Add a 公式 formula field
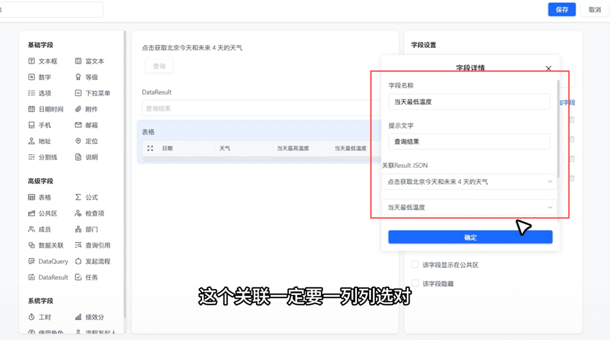 click(x=86, y=197)
